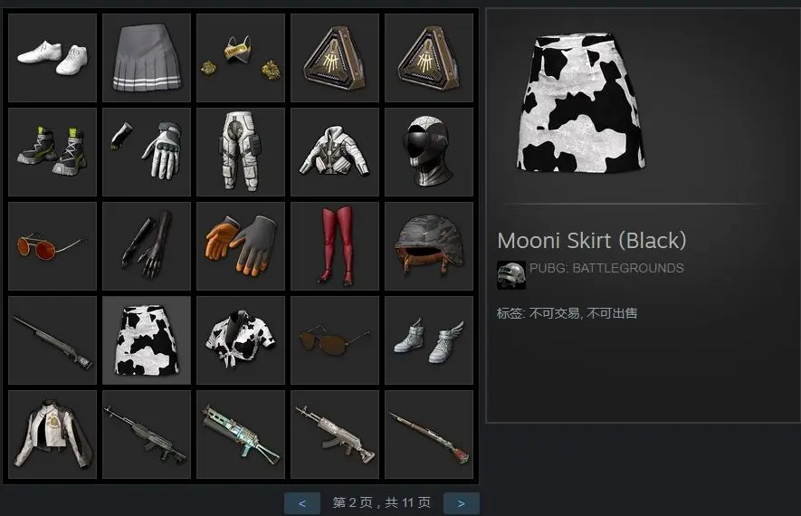Select the green-accent hiking boots item
801x516 pixels.
tap(52, 152)
